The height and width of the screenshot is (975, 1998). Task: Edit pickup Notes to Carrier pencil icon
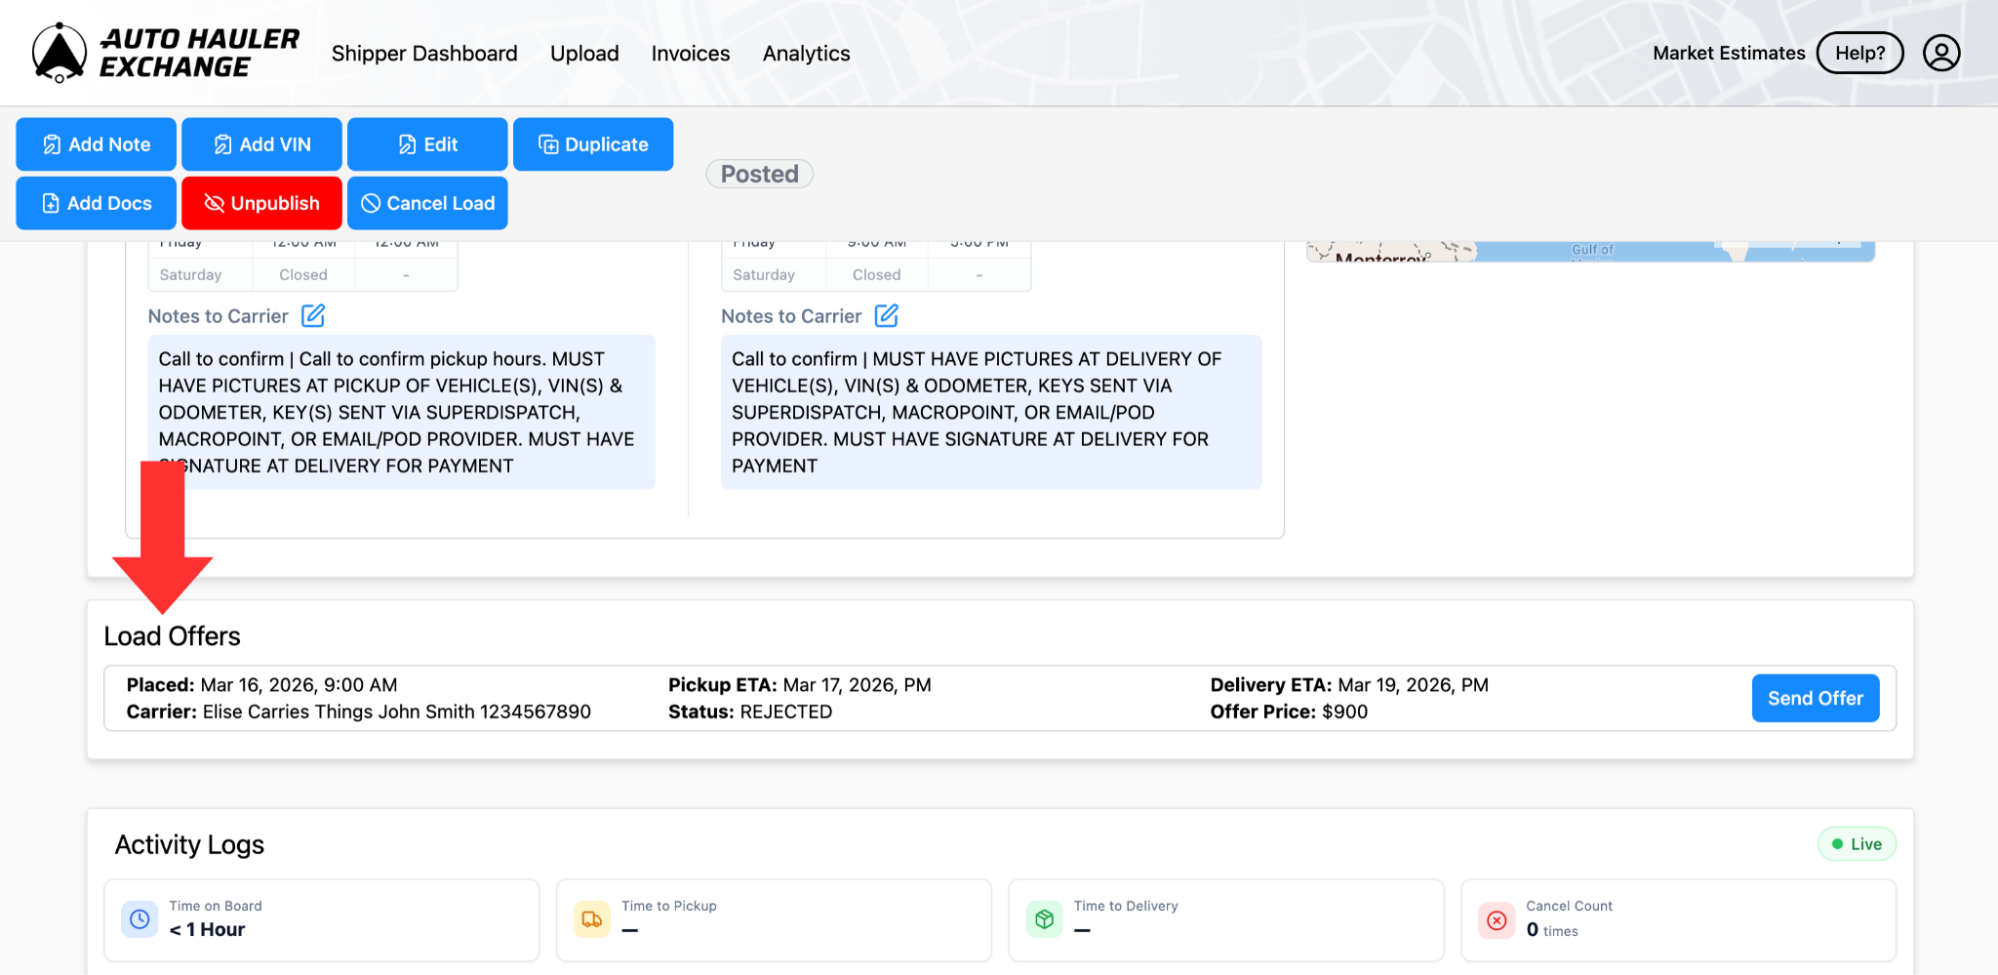[313, 315]
